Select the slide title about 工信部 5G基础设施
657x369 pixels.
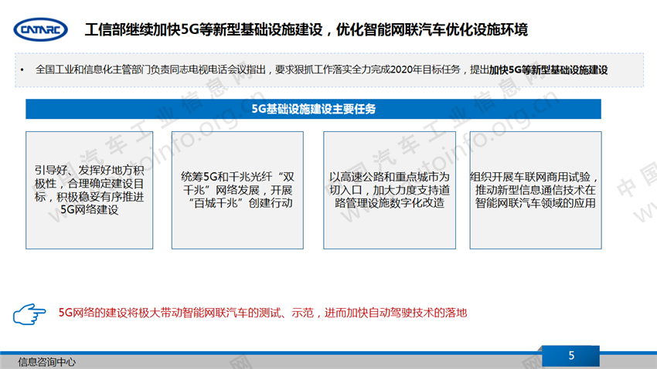(x=306, y=29)
